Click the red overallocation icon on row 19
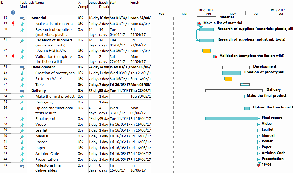293x173 pixels. pyautogui.click(x=13, y=24)
